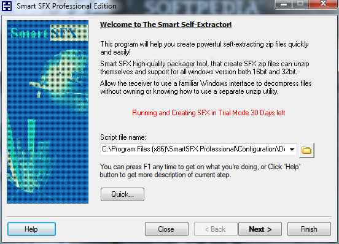
Task: Click the Smart SFX artwork image
Action: click(47, 112)
